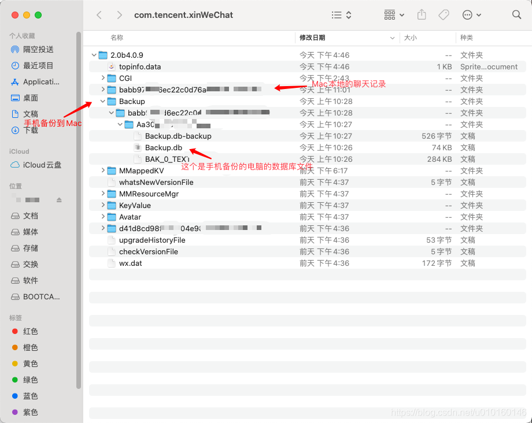
Task: Open 隔空投送 in the sidebar
Action: click(x=32, y=50)
